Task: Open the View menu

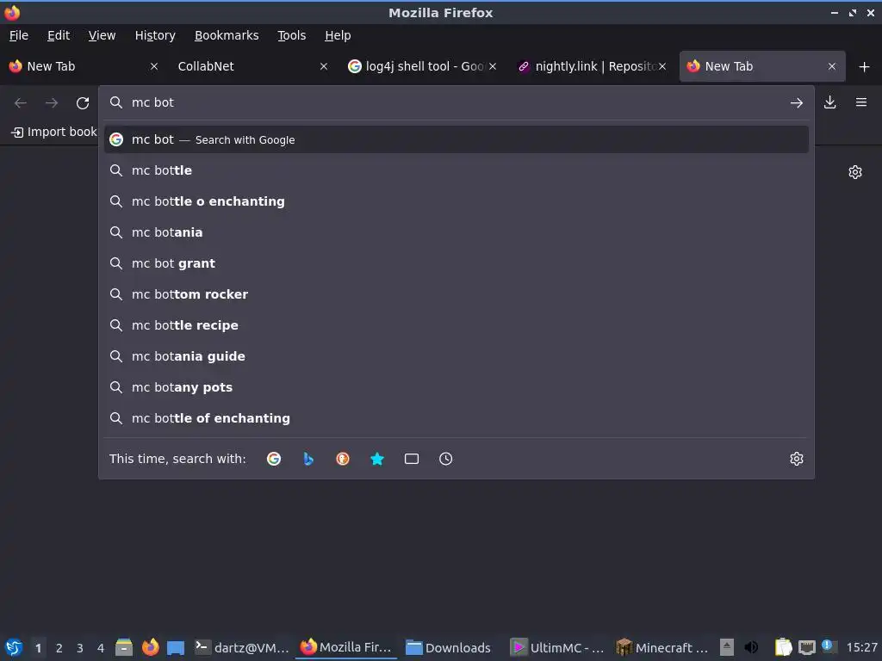Action: click(x=102, y=35)
